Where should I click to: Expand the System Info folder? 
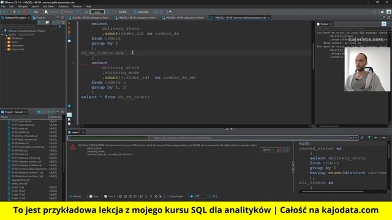pyautogui.click(x=6, y=49)
